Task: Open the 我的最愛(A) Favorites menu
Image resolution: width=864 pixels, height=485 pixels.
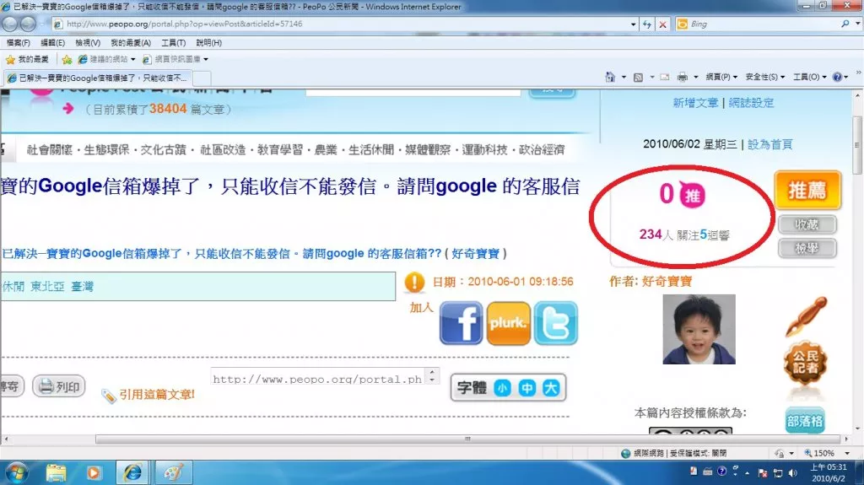Action: click(x=131, y=42)
